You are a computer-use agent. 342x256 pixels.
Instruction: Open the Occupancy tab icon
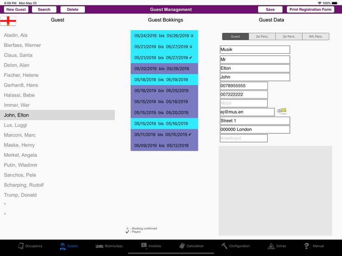(x=21, y=246)
